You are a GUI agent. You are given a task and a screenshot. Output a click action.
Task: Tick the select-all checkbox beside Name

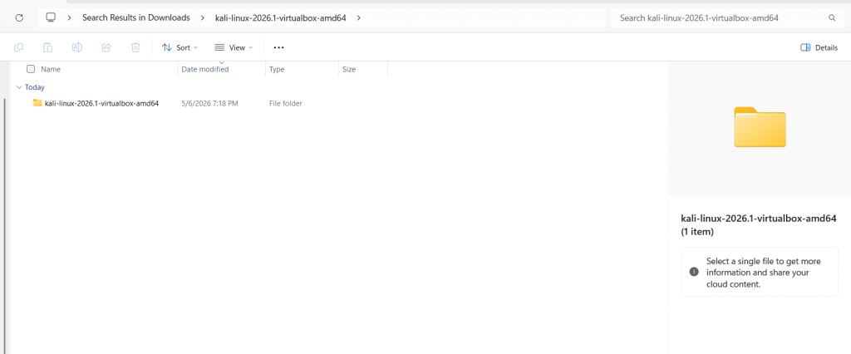click(x=31, y=69)
